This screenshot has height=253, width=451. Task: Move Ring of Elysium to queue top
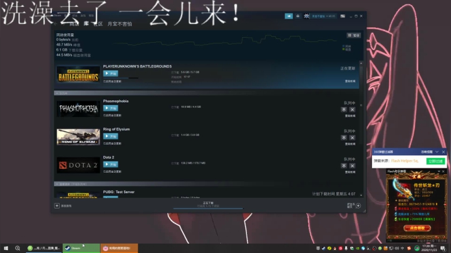(344, 138)
